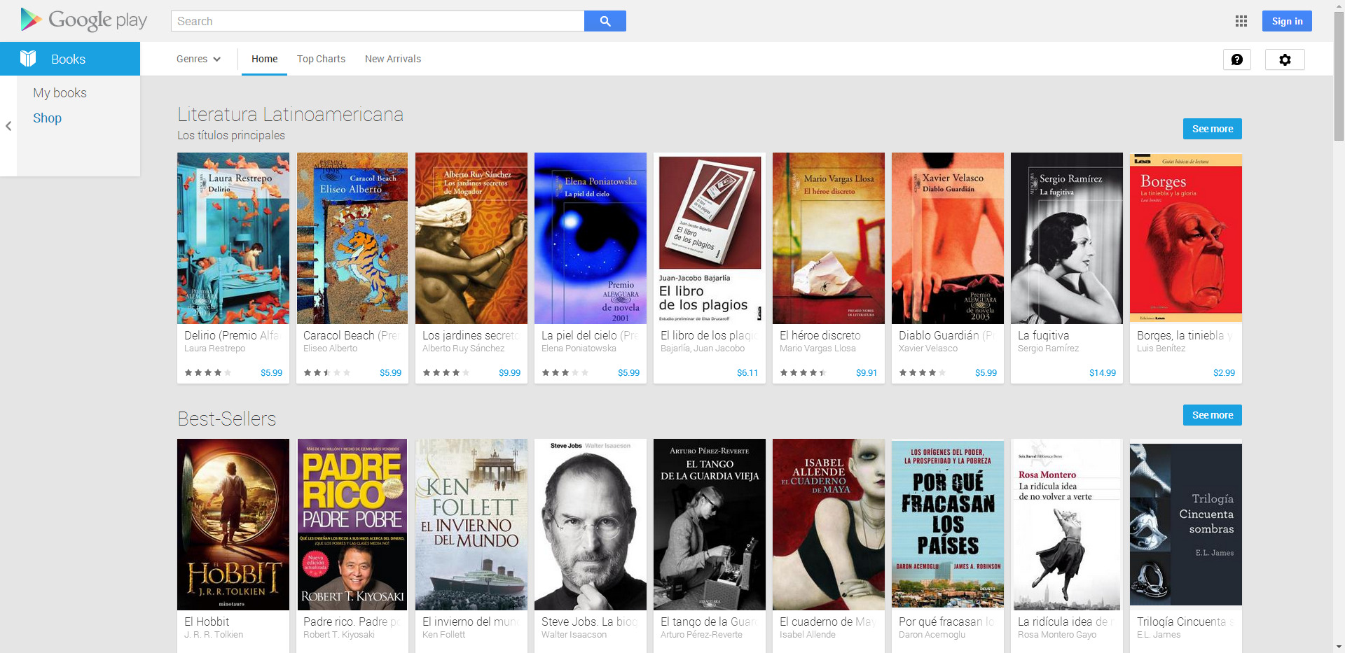The width and height of the screenshot is (1345, 653).
Task: Click the Books icon in sidebar header
Action: 28,59
